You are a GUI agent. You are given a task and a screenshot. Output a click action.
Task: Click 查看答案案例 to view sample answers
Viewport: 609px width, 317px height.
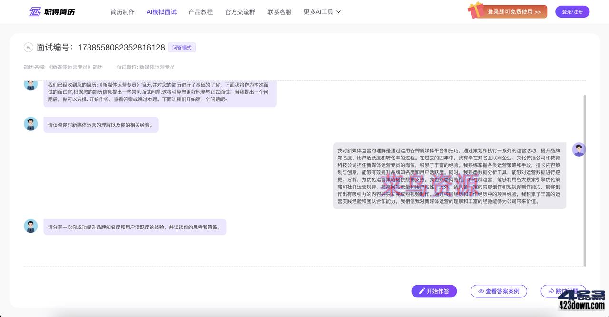(x=499, y=291)
